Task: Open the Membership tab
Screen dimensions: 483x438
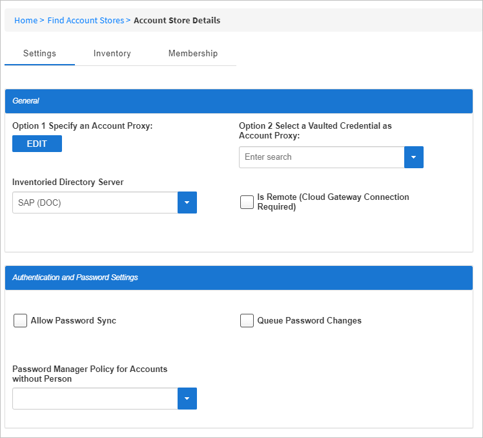Action: pos(192,54)
